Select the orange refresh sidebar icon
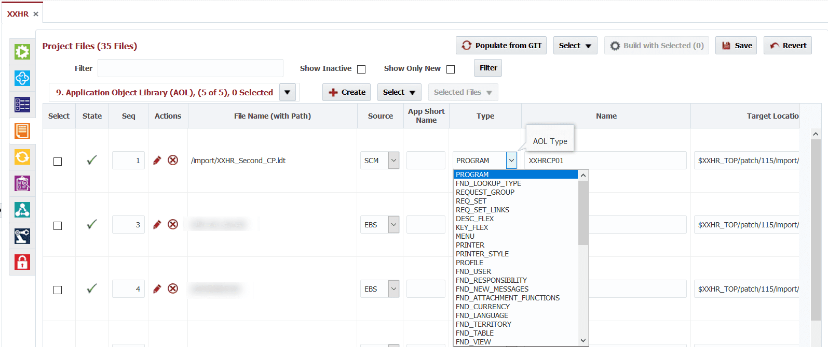 (22, 157)
